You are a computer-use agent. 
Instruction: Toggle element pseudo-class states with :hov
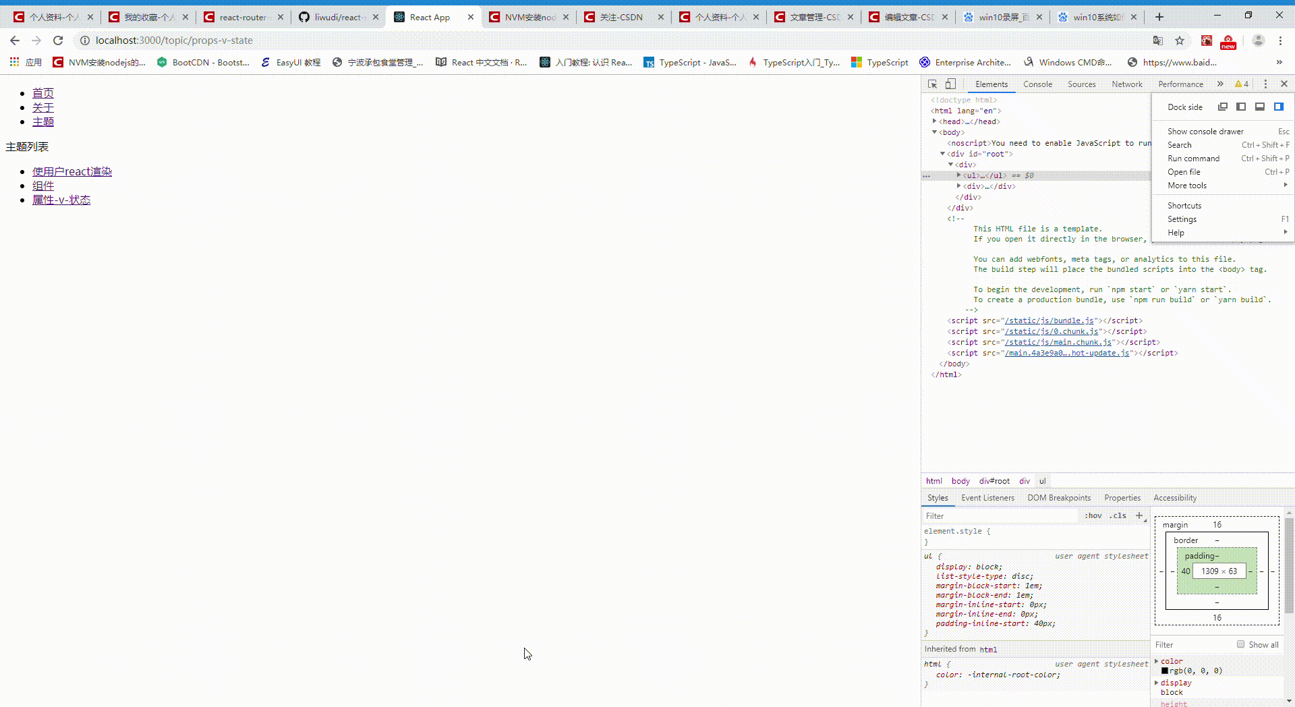[1092, 515]
